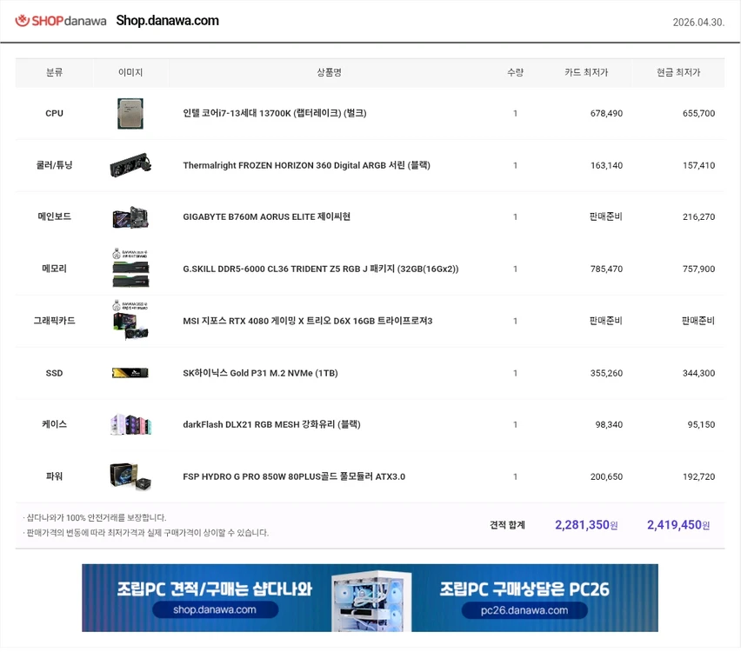Open pc26.danawa.com banner button
741x652 pixels.
[x=524, y=610]
